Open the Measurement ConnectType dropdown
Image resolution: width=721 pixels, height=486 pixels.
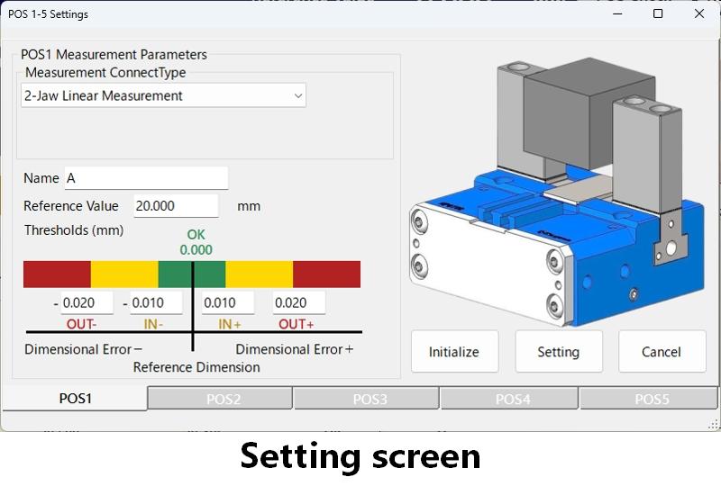point(163,95)
